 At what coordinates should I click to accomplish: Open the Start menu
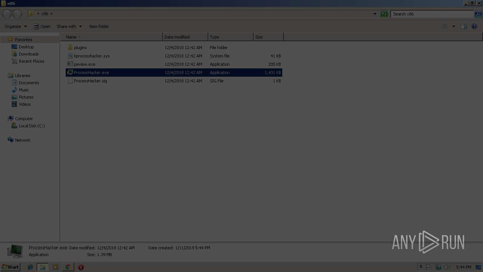pos(10,267)
